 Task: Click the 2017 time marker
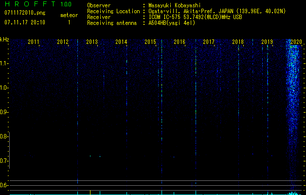pyautogui.click(x=209, y=41)
